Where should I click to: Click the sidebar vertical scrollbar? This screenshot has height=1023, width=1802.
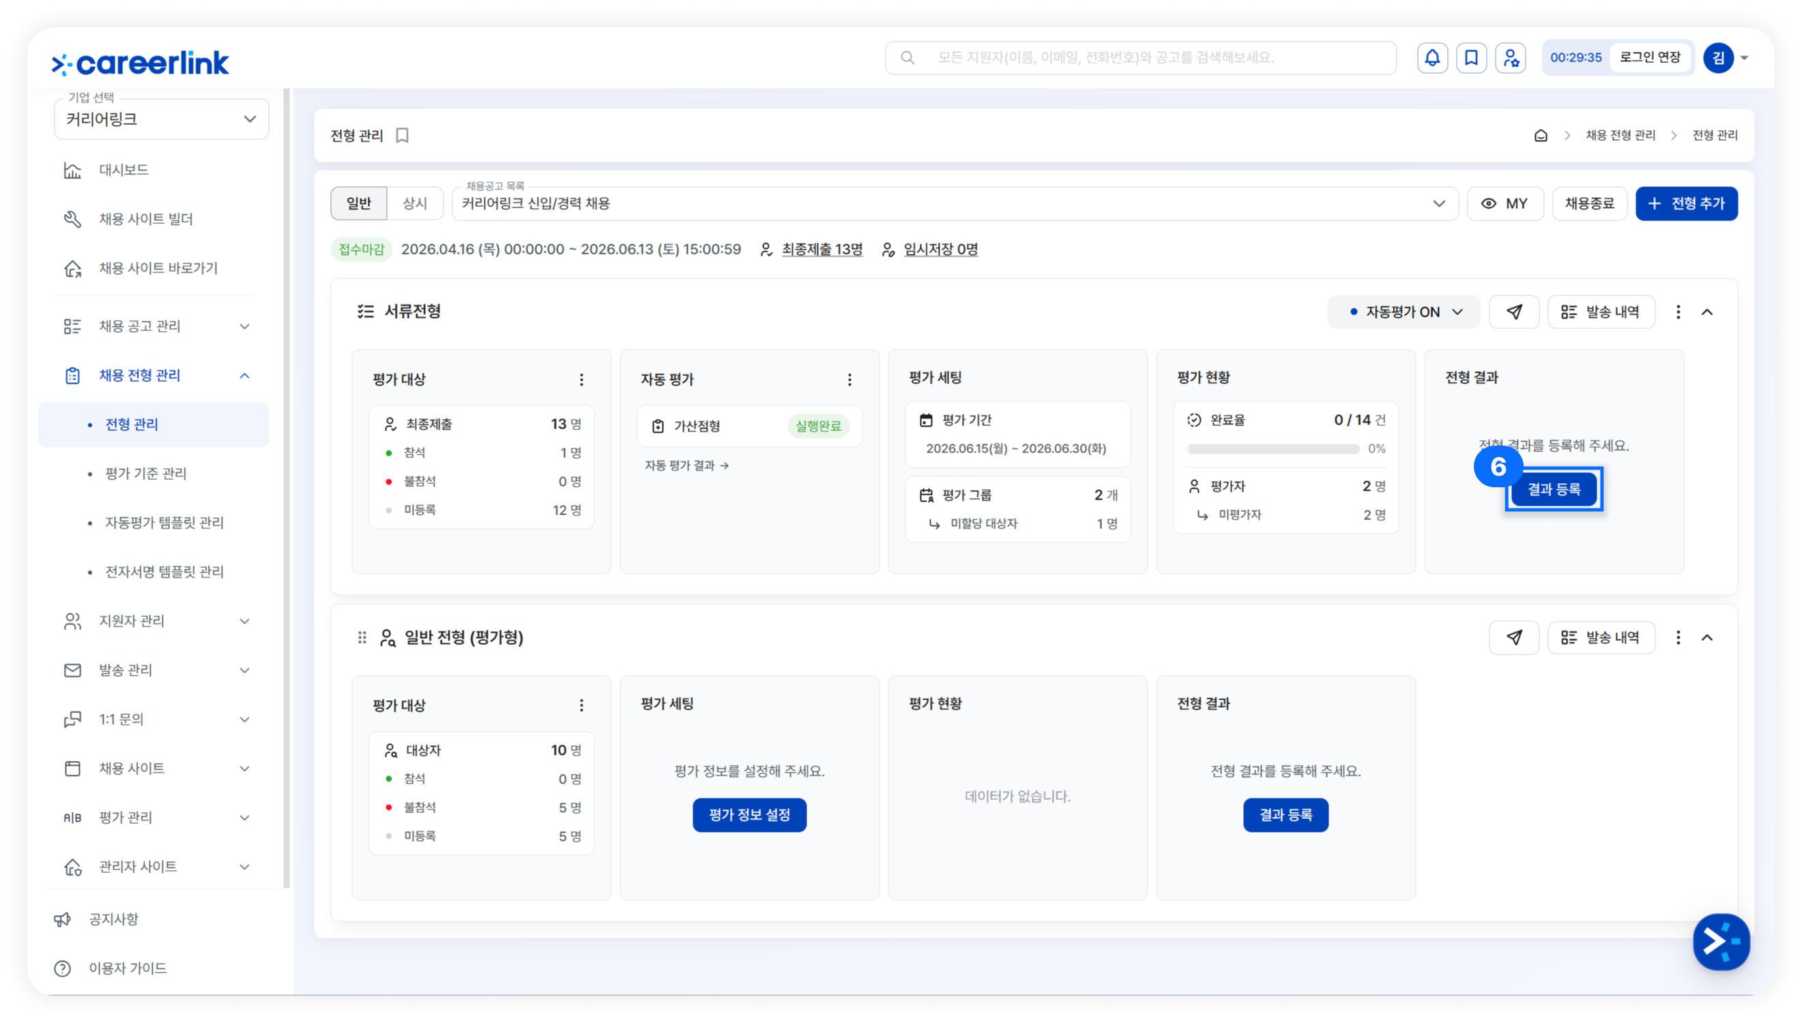coord(287,489)
